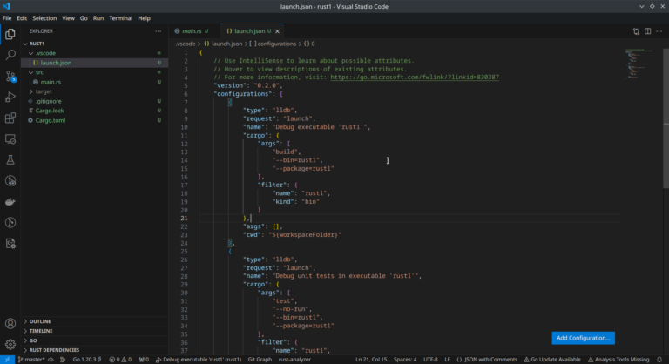Screen dimensions: 669x364
Task: Open the go.microsoft.com fwlink URL
Action: pos(415,78)
